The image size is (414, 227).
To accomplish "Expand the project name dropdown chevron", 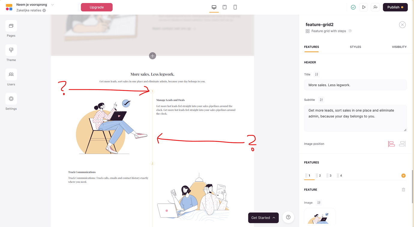I will coord(52,5).
